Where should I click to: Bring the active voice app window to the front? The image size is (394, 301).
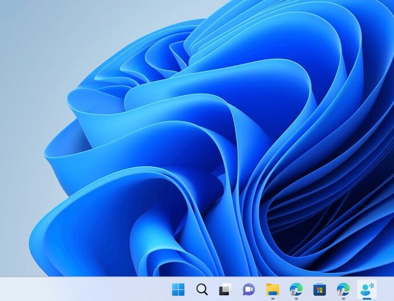366,289
